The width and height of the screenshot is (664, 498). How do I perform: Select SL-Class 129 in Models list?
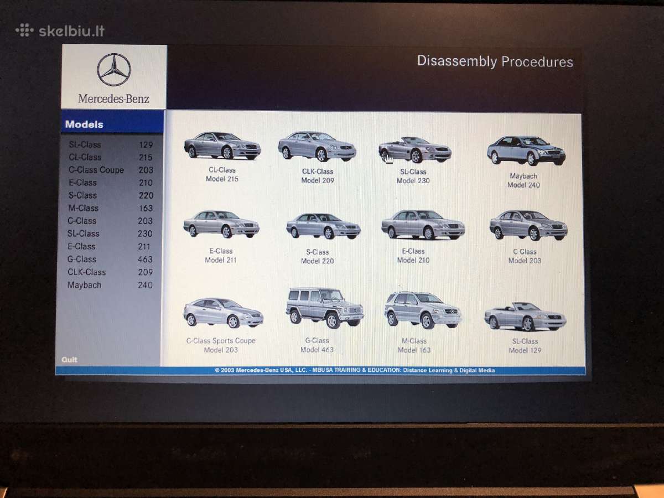[x=111, y=144]
